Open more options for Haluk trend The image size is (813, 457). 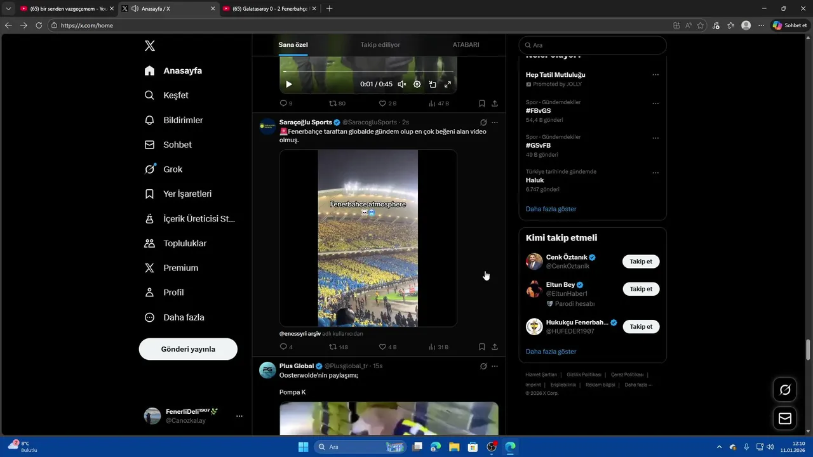pos(655,173)
